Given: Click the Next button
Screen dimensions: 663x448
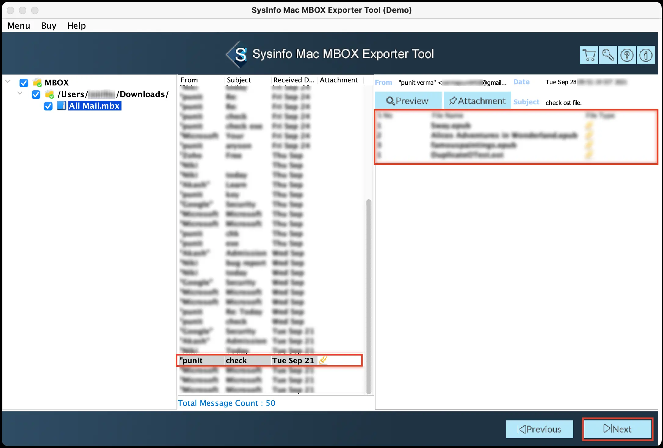Looking at the screenshot, I should 618,429.
